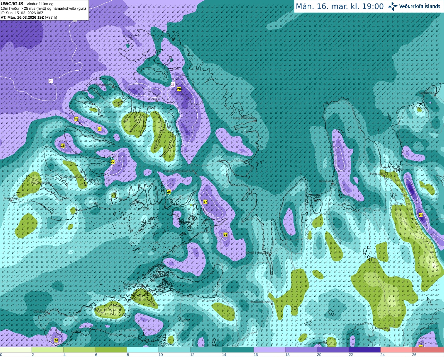Click the 26 gust marker by Gufuskálar

pos(57,340)
